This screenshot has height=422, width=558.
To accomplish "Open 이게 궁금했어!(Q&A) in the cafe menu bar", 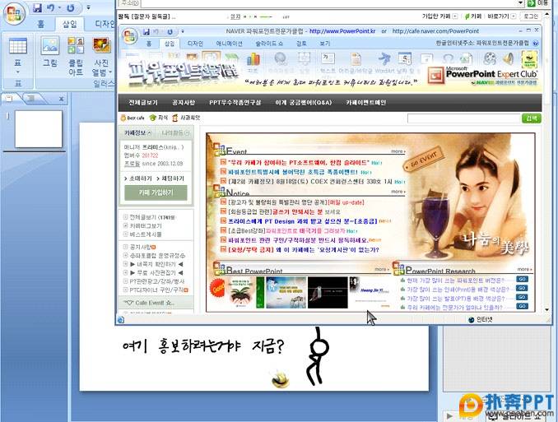I will (x=303, y=103).
